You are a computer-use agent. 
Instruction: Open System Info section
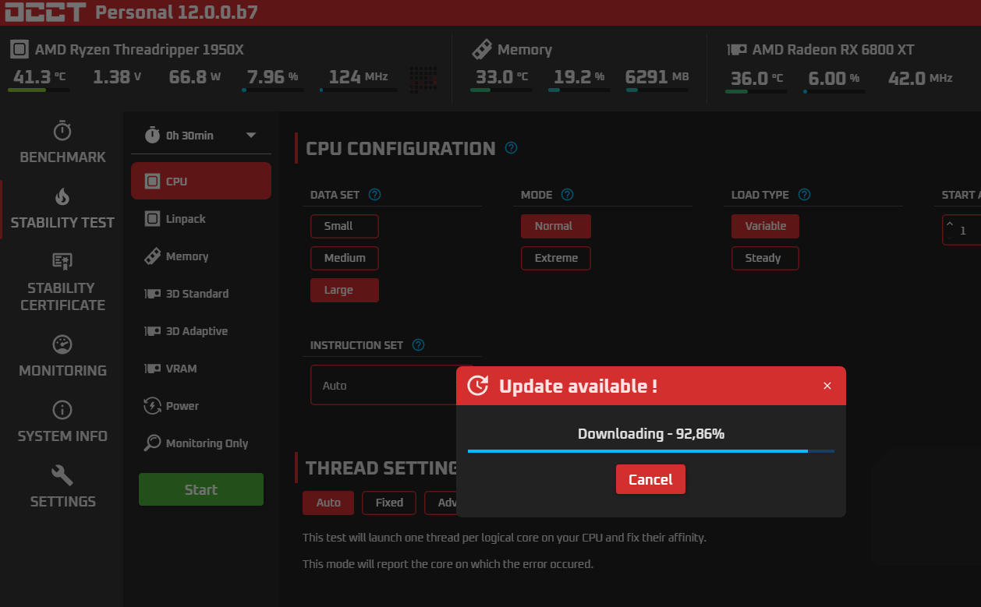point(62,422)
